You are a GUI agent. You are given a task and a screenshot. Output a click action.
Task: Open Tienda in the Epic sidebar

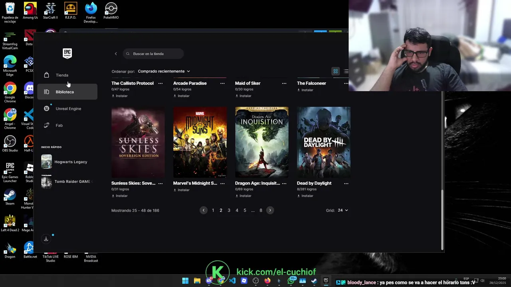coord(62,75)
